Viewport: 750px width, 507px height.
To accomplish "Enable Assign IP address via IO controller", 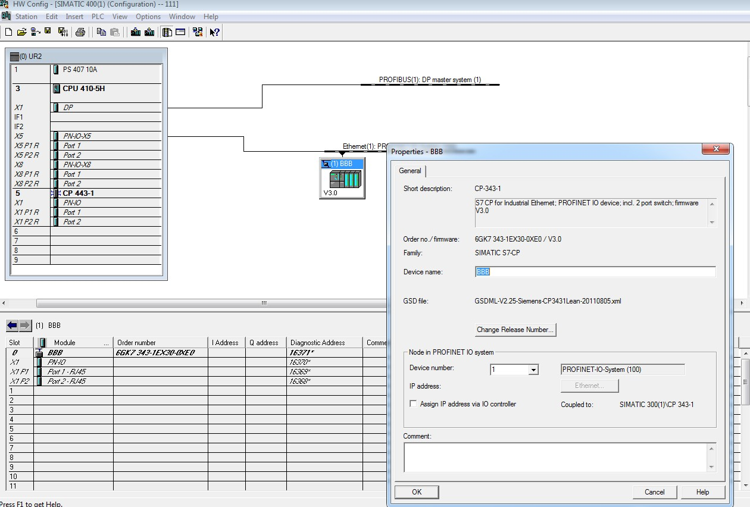I will [412, 403].
